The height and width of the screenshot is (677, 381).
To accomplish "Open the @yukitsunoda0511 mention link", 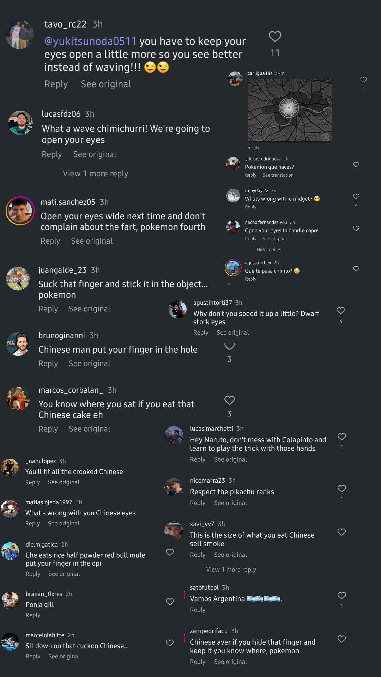I will (90, 41).
